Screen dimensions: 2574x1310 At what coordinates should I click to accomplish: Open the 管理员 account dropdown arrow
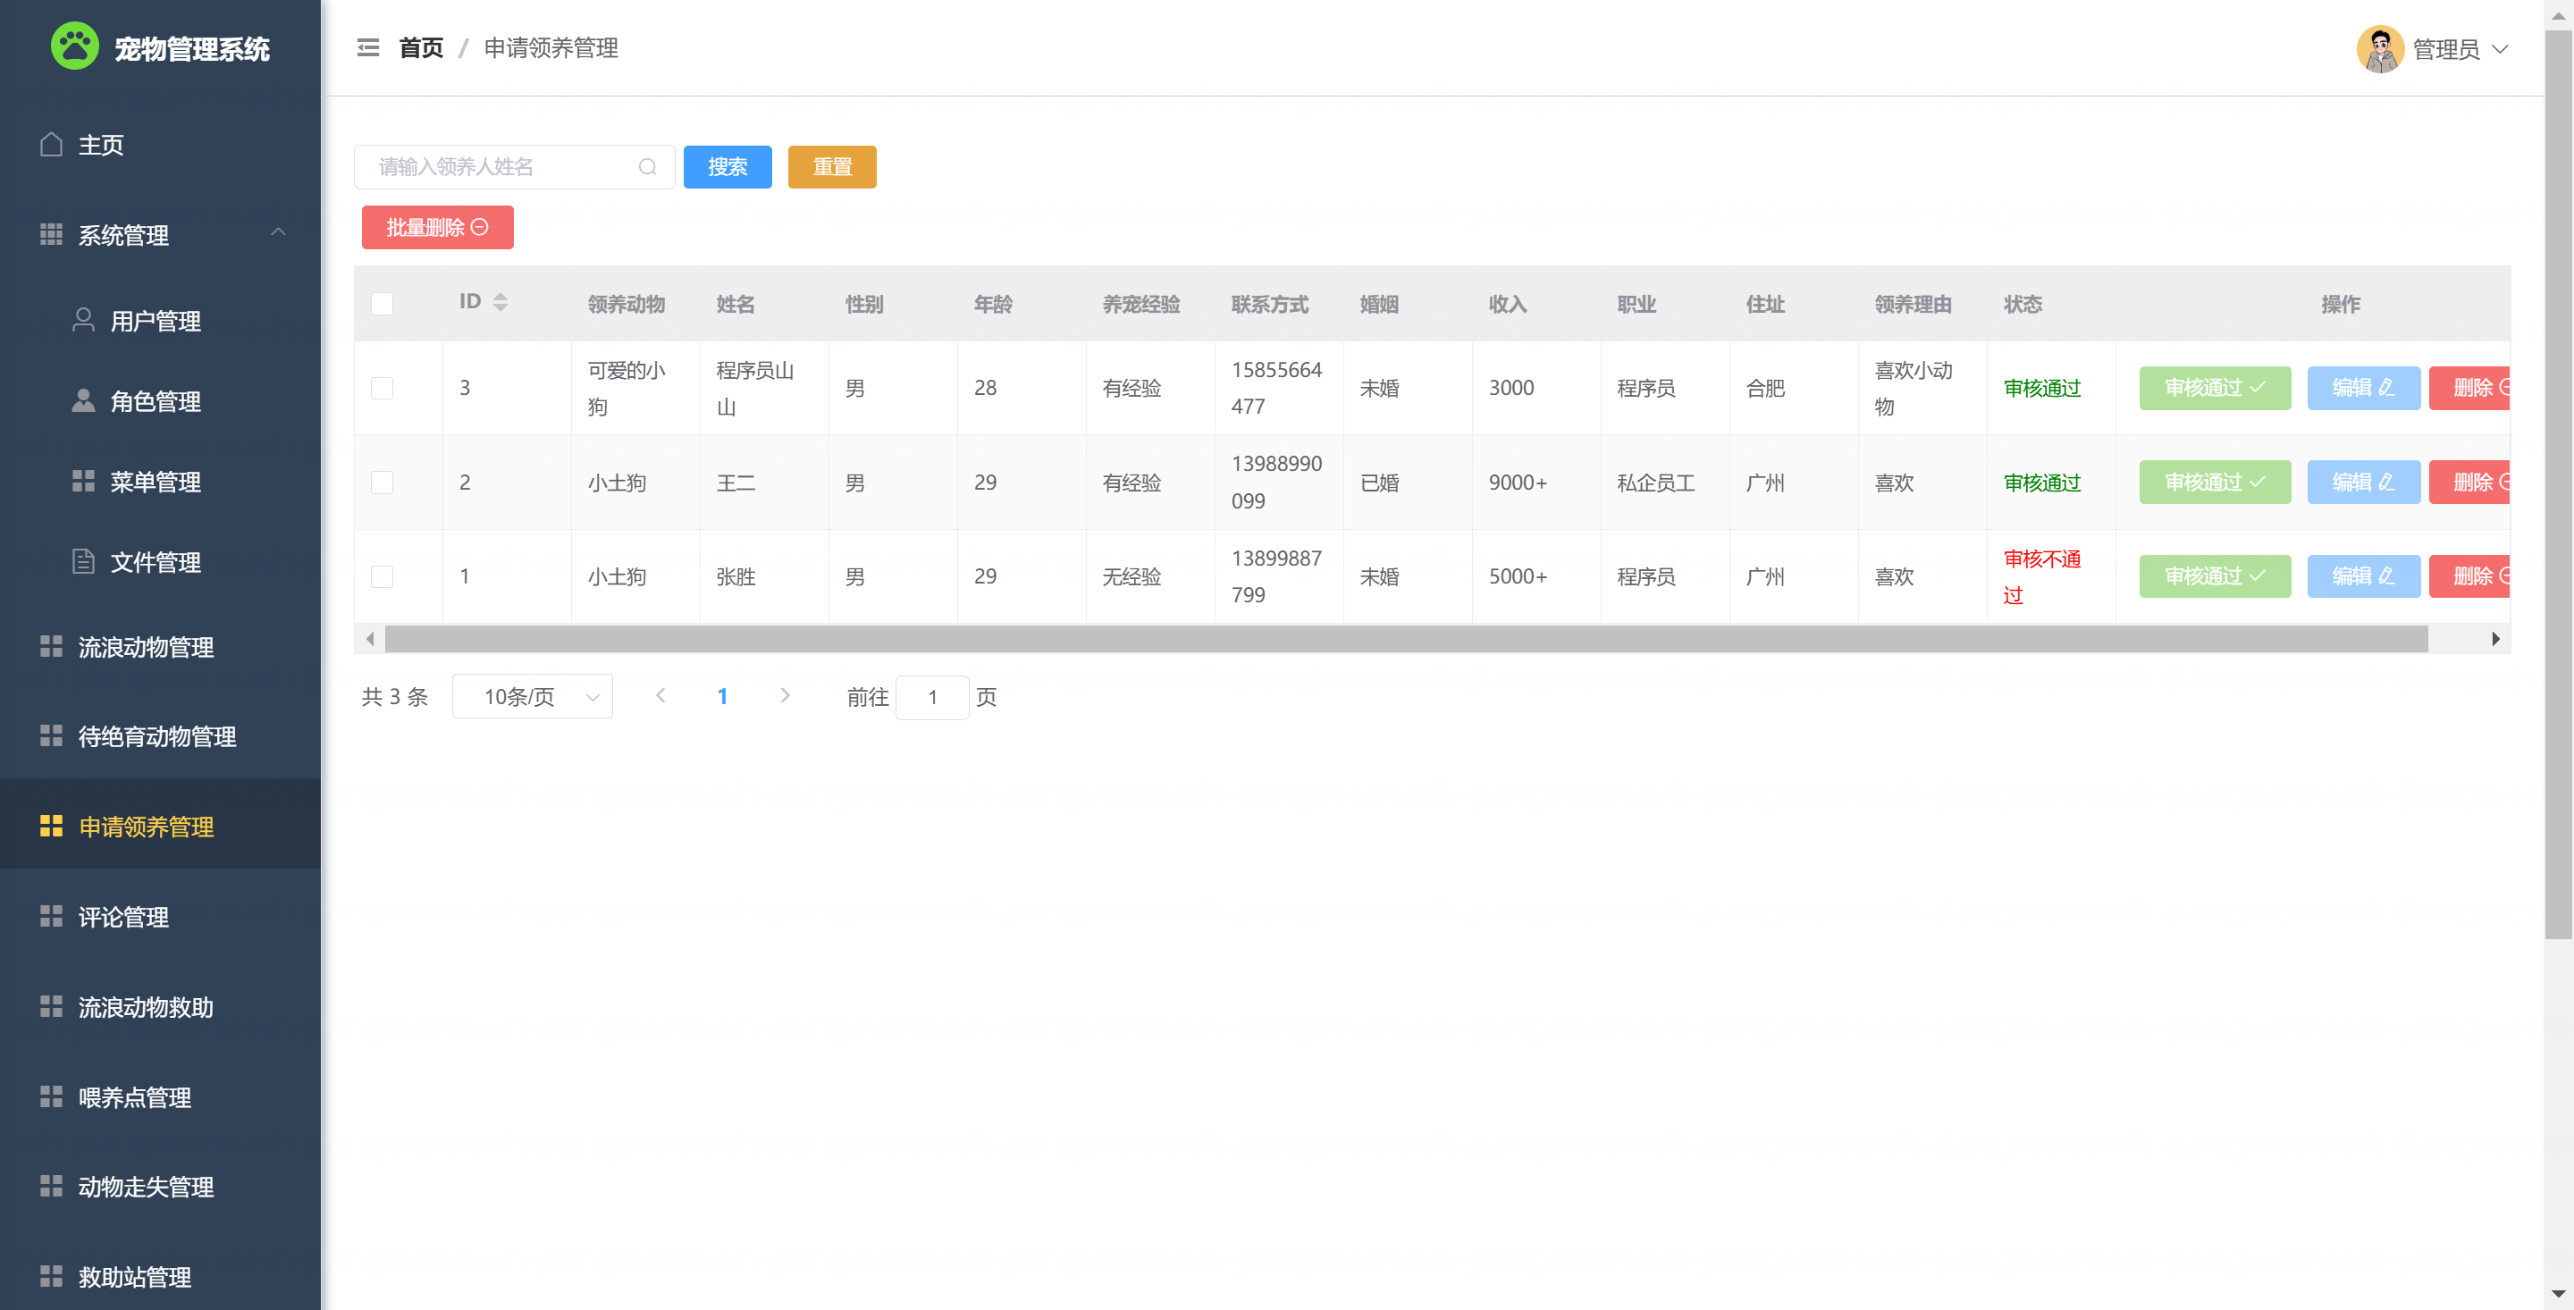[2500, 49]
